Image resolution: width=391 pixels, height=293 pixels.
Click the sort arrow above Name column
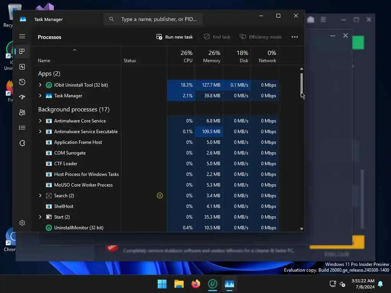74,50
